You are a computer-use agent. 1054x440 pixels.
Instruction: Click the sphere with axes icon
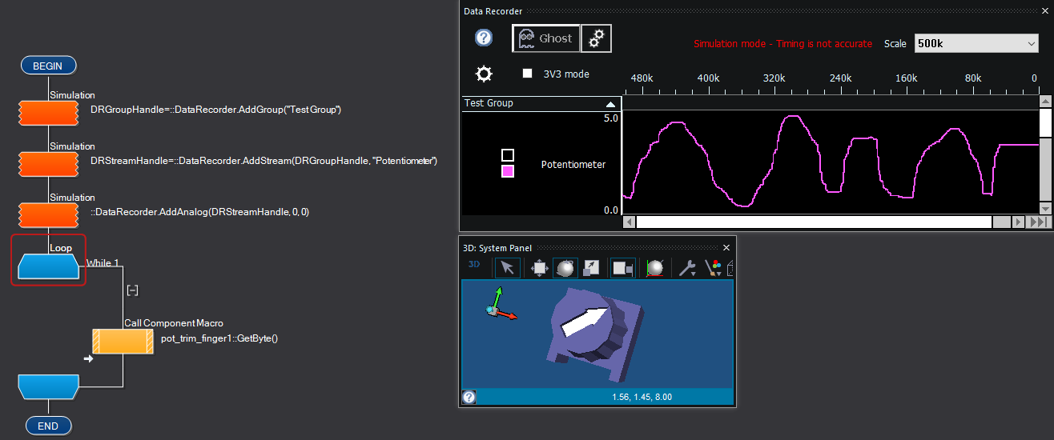coord(655,268)
